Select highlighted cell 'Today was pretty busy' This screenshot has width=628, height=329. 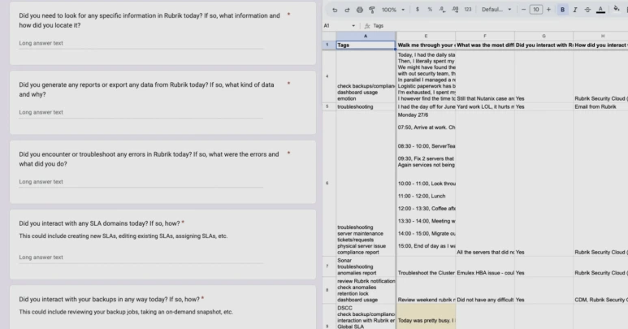(x=426, y=317)
